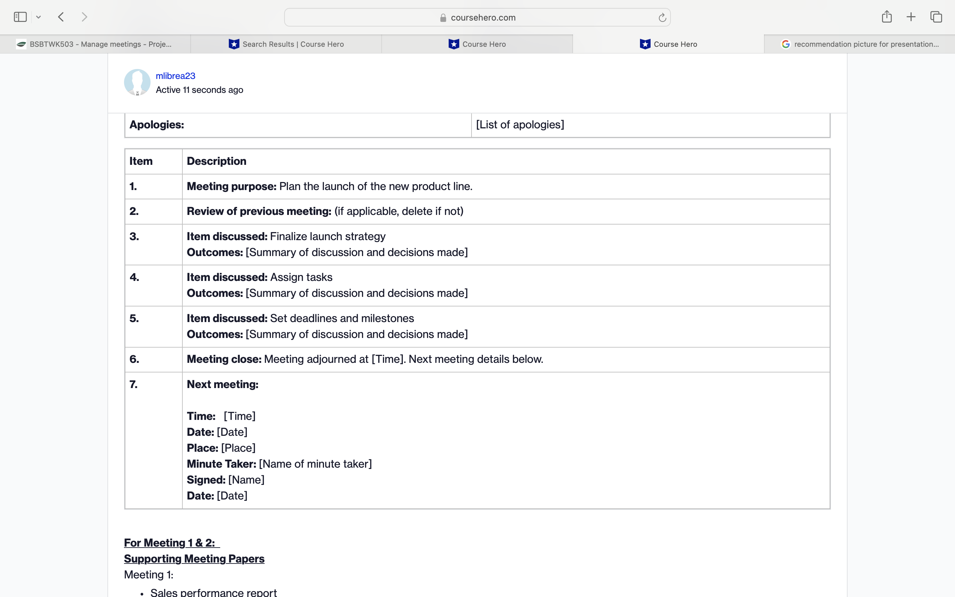Go back to the previous page
Screen dimensions: 955x597
[61, 17]
